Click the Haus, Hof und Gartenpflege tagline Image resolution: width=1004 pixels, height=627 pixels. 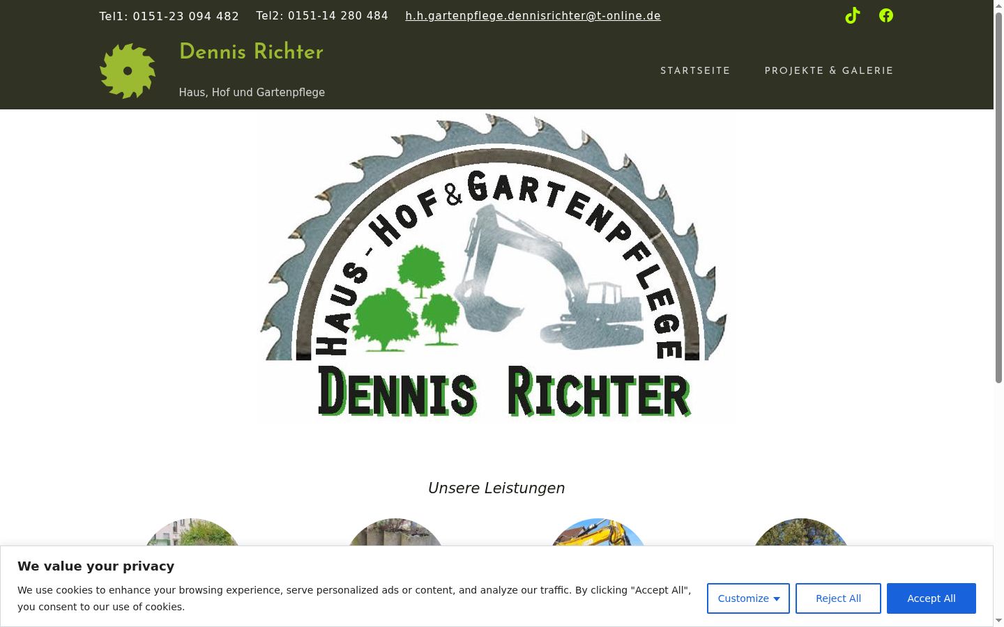click(x=252, y=93)
